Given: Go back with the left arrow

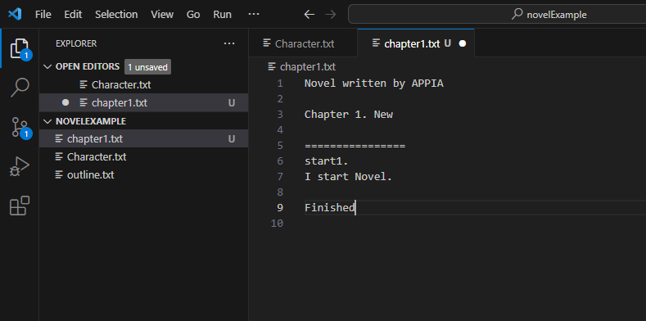Looking at the screenshot, I should tap(309, 15).
